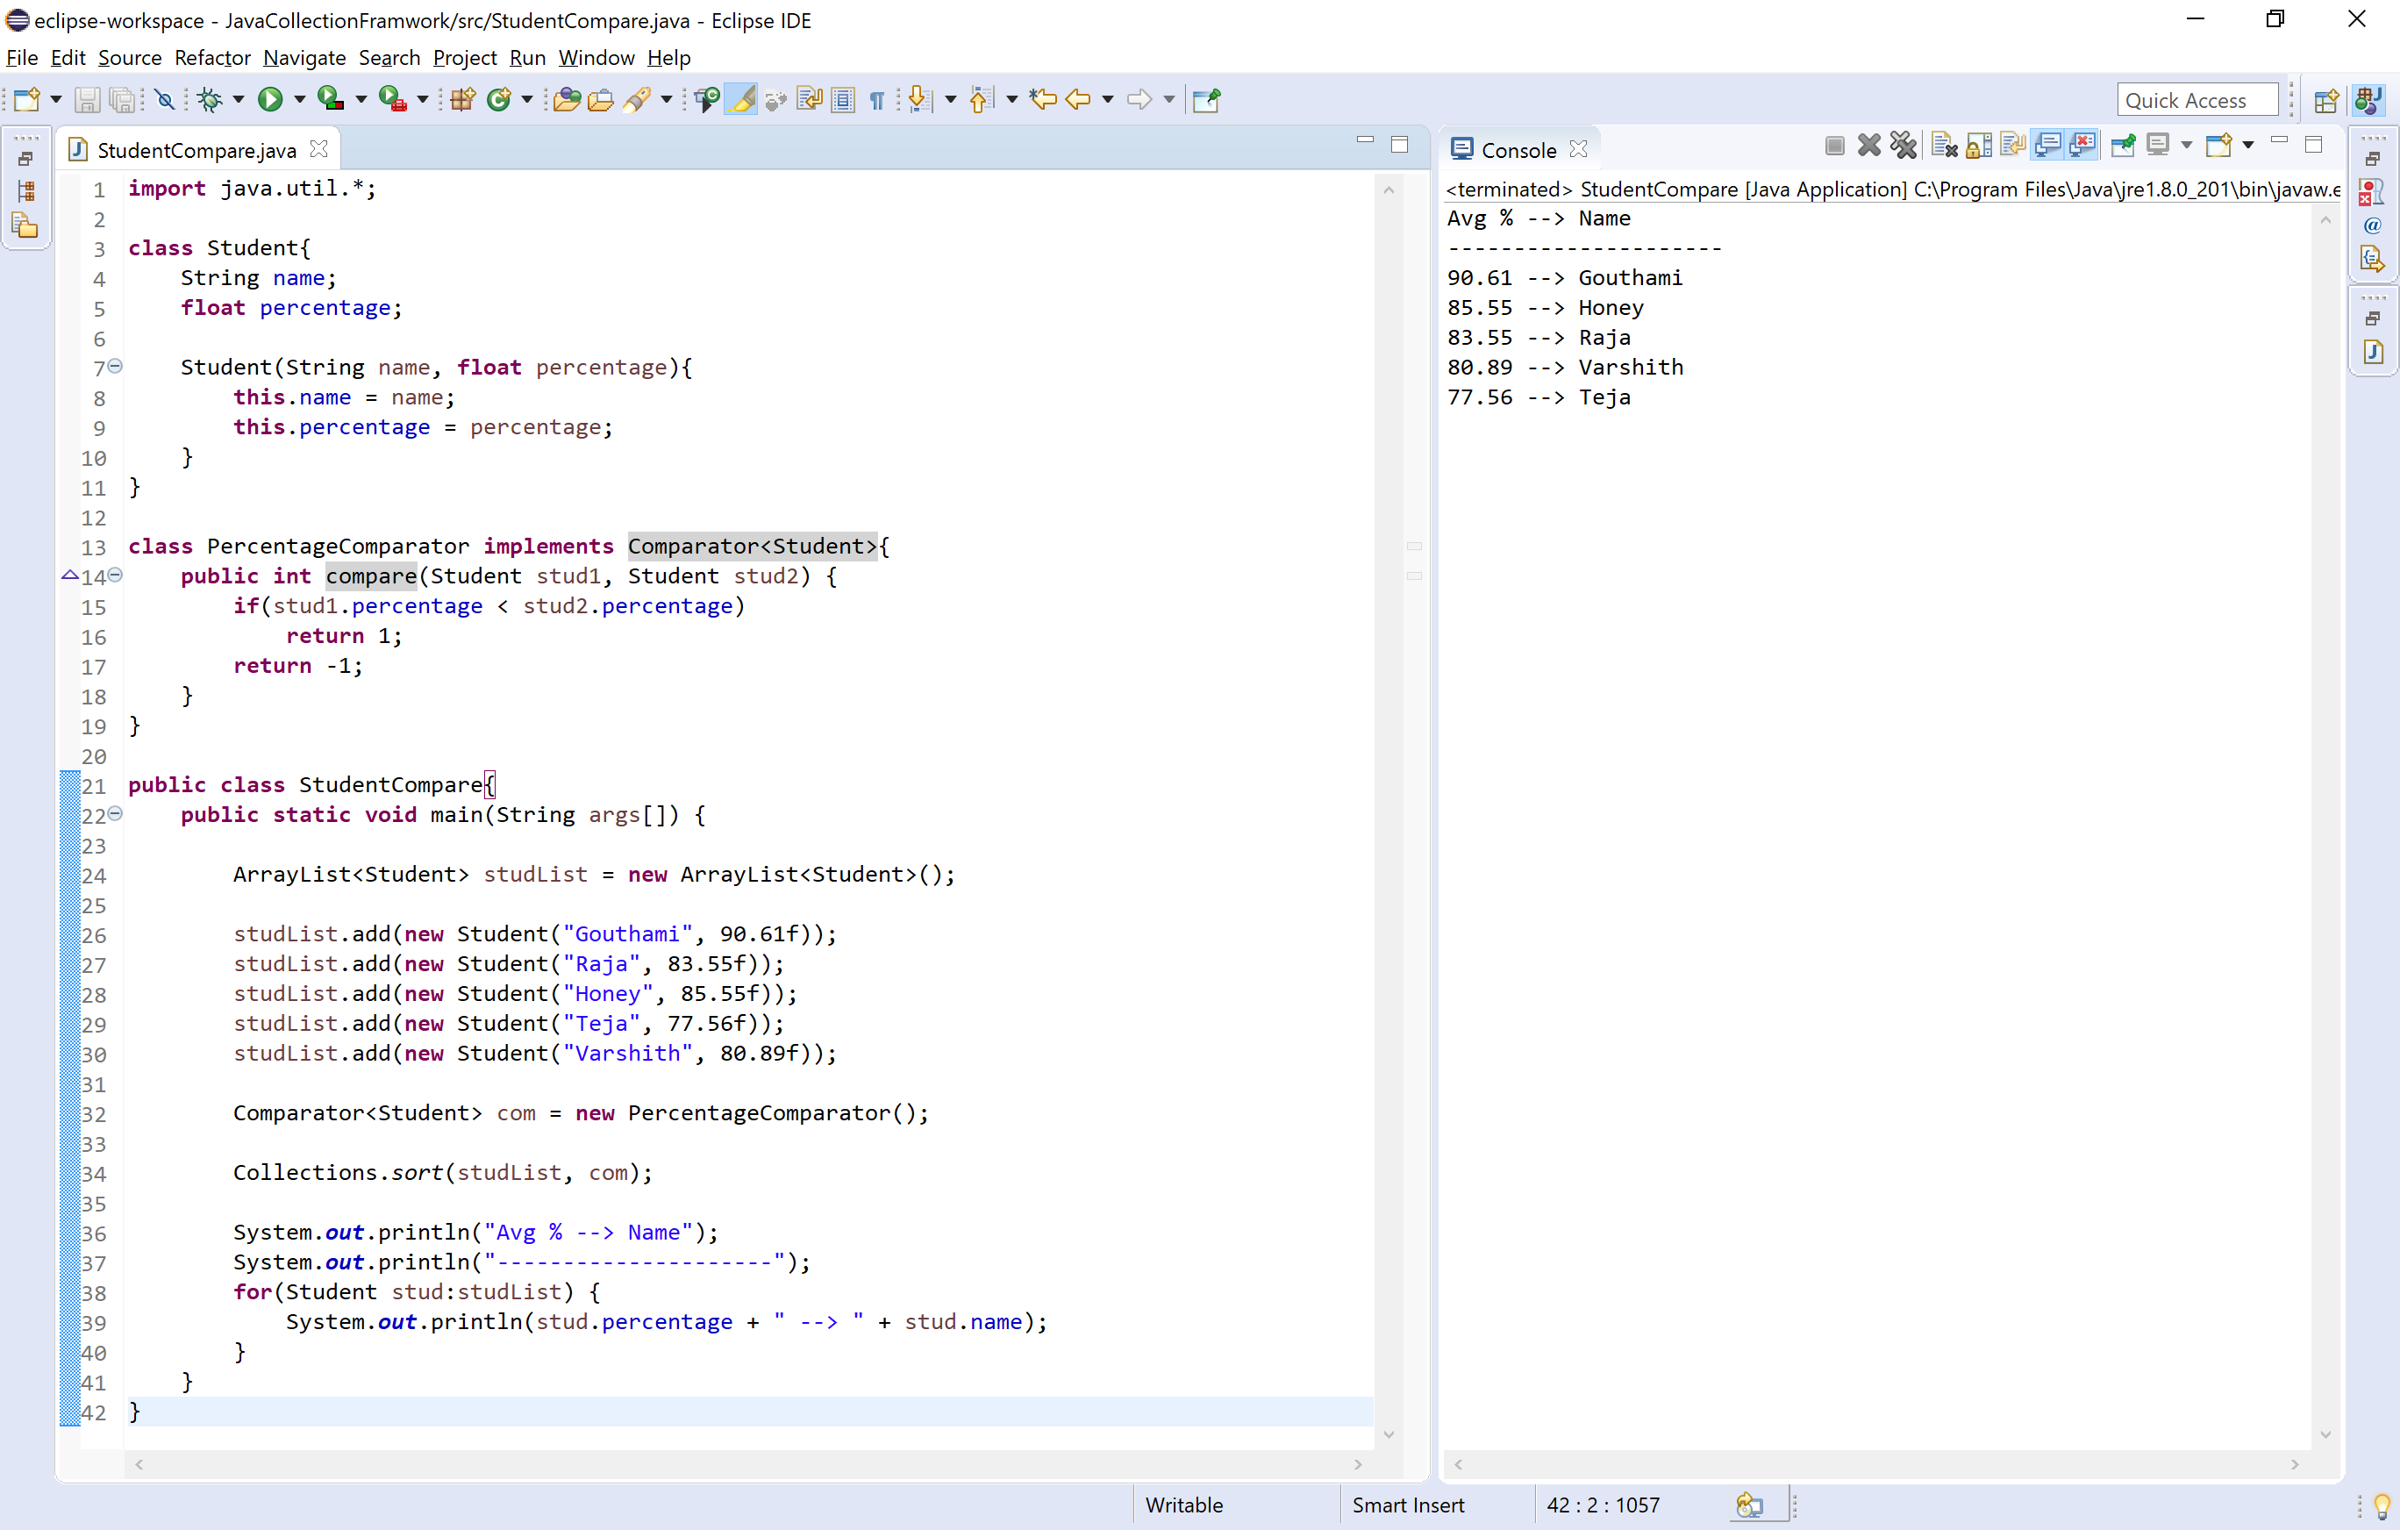Run the StudentCompare program
Viewport: 2400px width, 1530px height.
[271, 98]
